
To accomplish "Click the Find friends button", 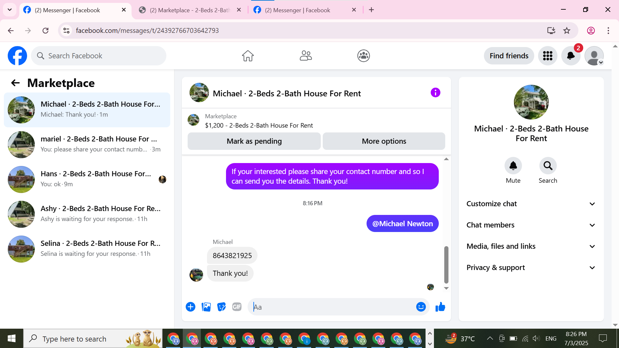I will coord(509,56).
